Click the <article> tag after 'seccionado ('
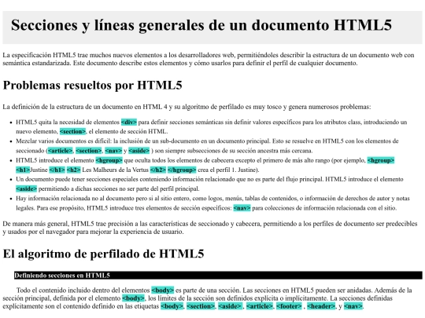The height and width of the screenshot is (318, 425). point(61,151)
